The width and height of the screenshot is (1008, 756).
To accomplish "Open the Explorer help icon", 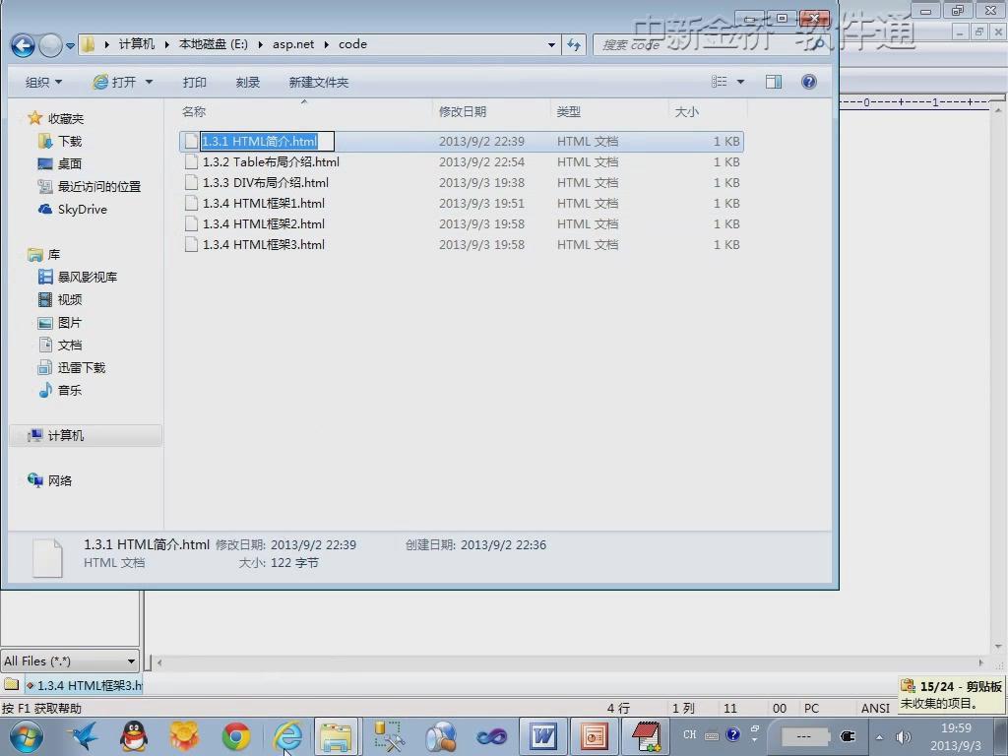I will 809,82.
